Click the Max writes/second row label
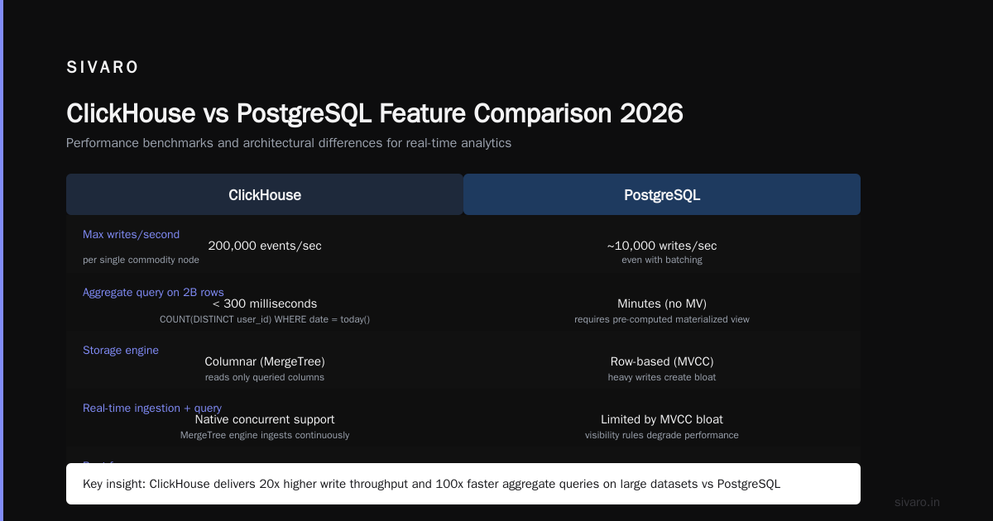This screenshot has width=993, height=521. [131, 235]
